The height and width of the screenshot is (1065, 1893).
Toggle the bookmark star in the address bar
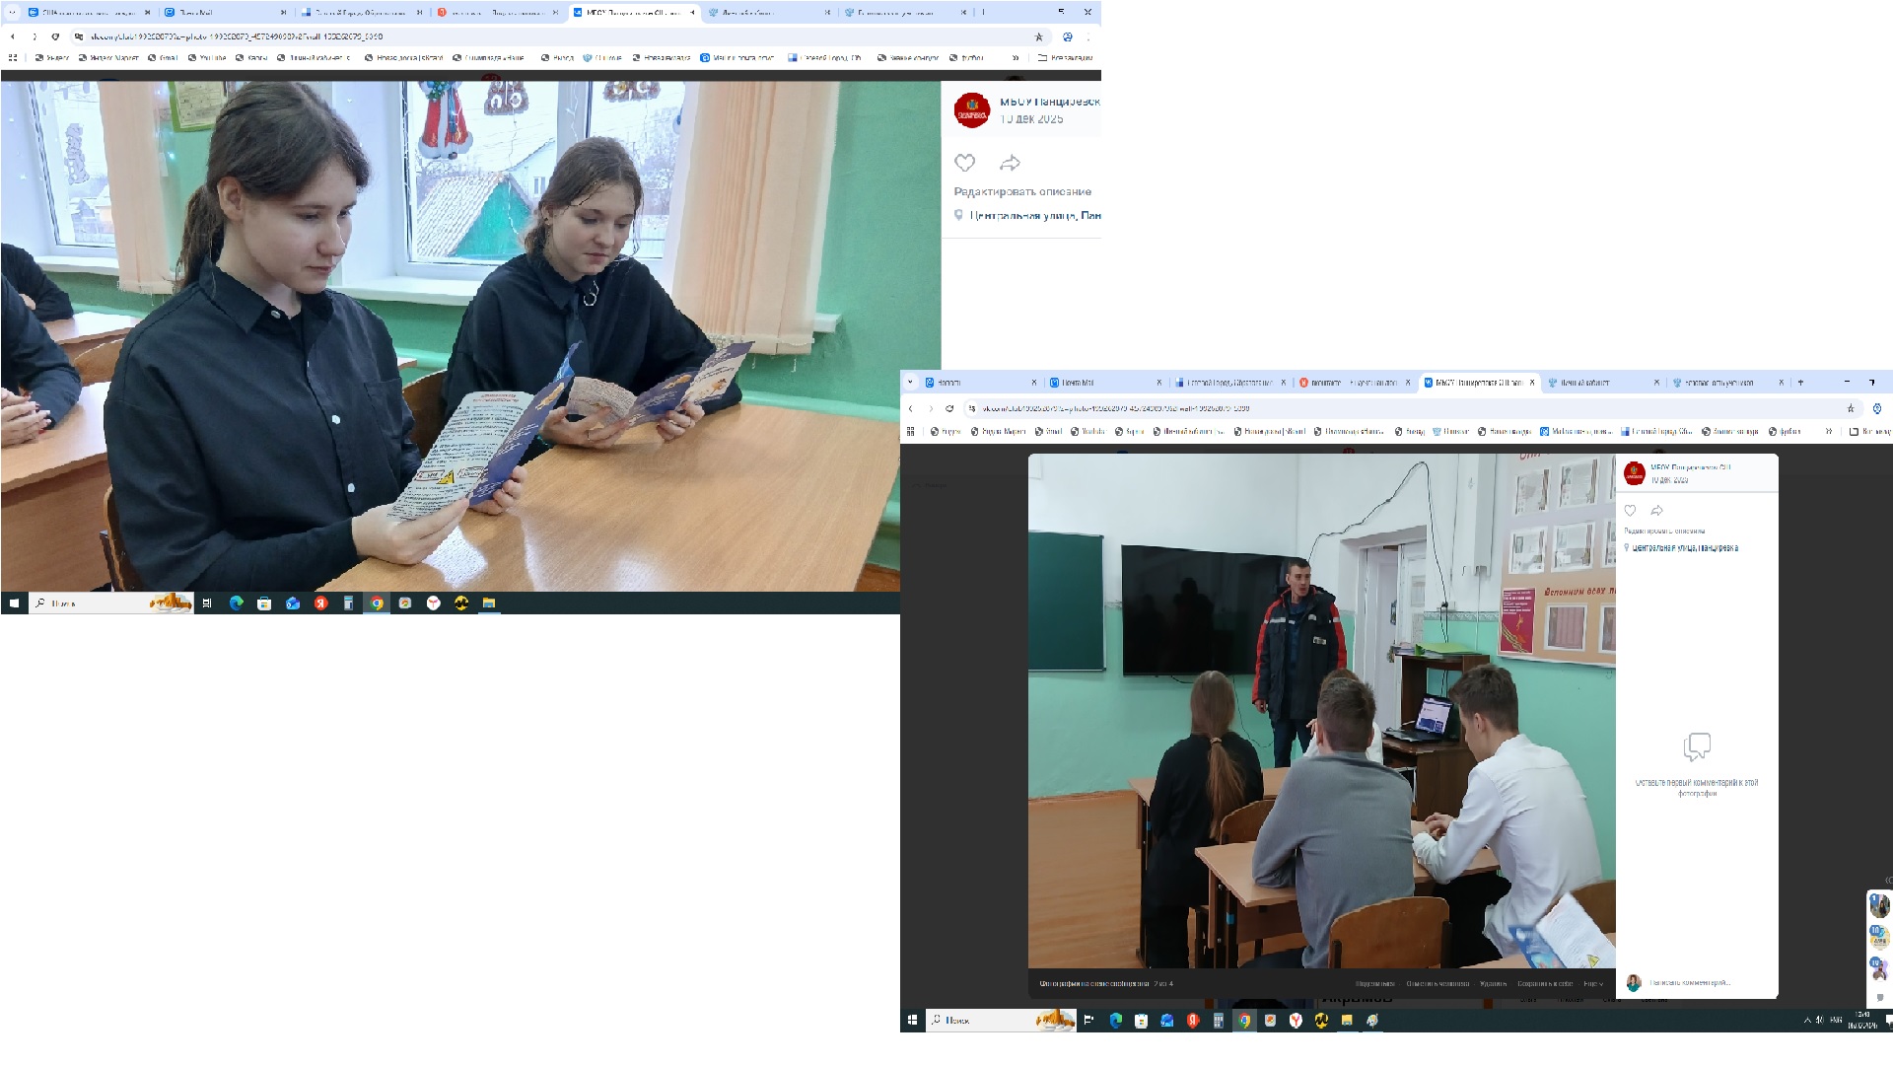(1039, 36)
